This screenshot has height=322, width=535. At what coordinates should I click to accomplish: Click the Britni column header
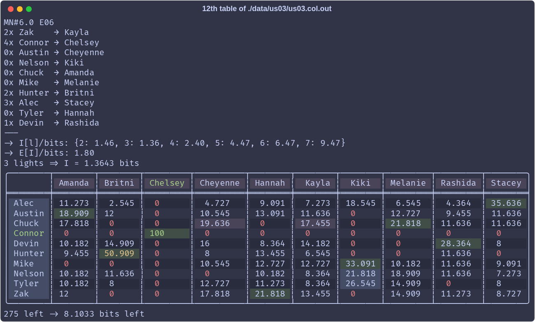tap(119, 183)
